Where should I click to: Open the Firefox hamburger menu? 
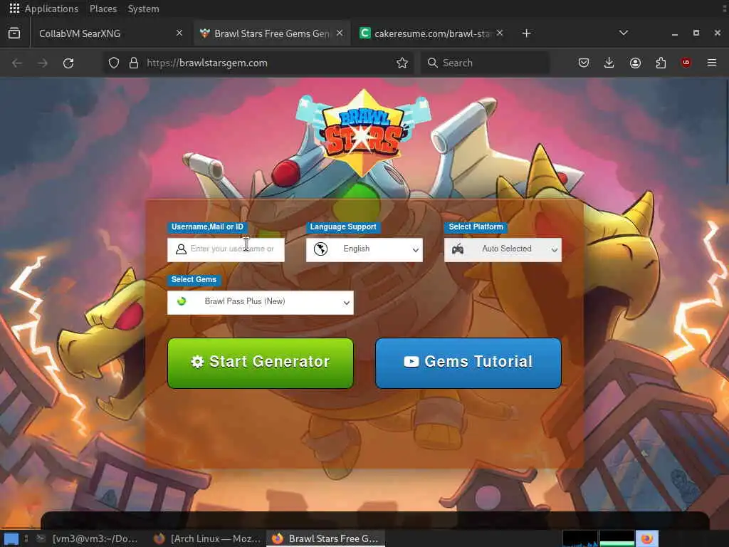pyautogui.click(x=712, y=63)
